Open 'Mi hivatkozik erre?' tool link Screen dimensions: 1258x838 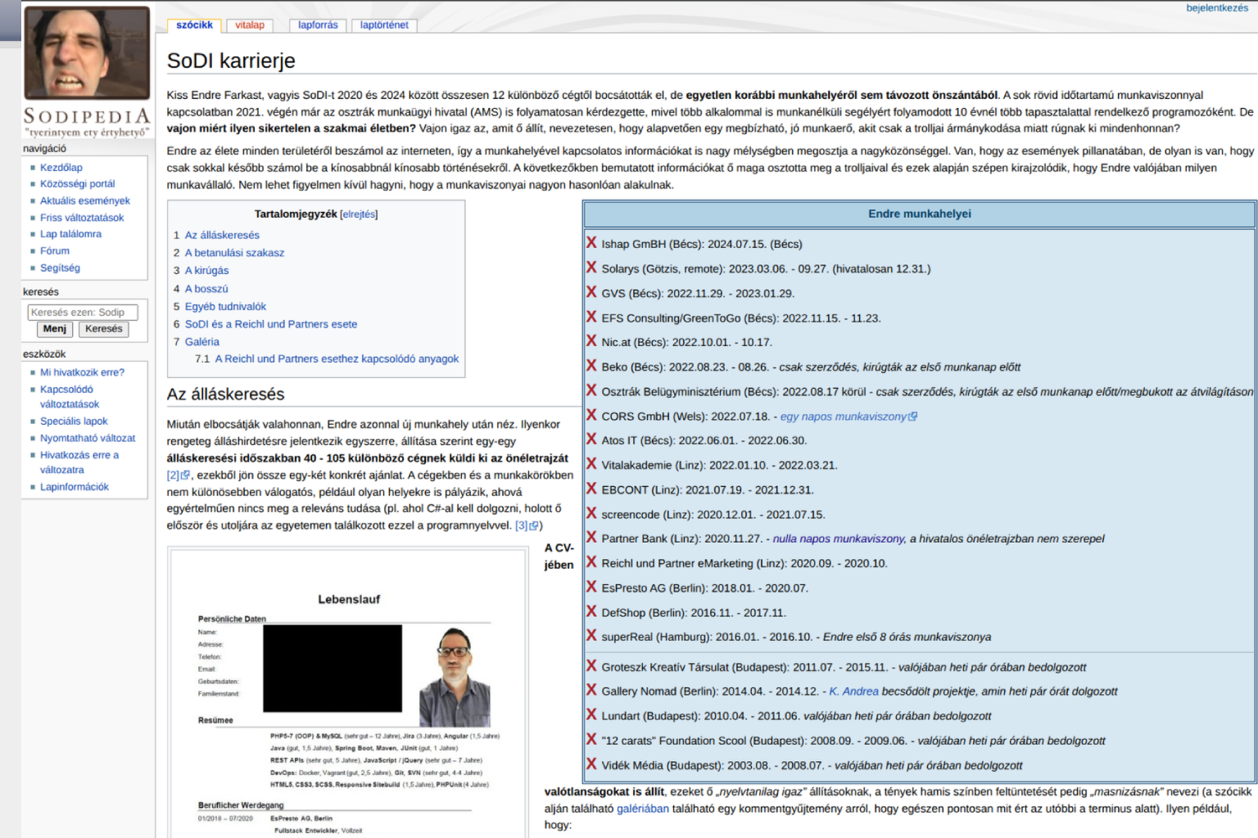(x=83, y=372)
